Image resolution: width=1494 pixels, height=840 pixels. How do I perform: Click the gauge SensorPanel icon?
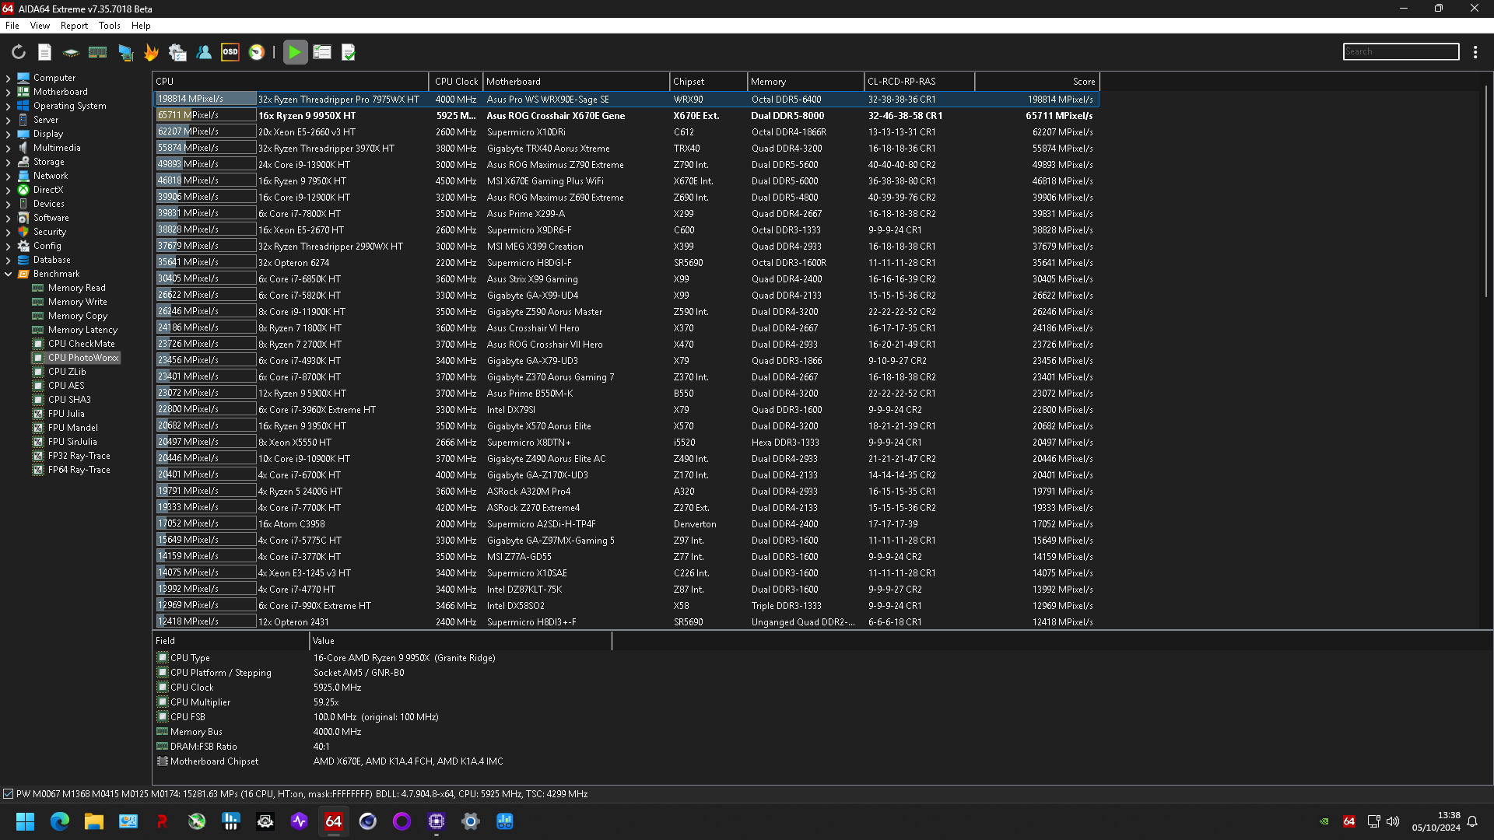(x=257, y=52)
